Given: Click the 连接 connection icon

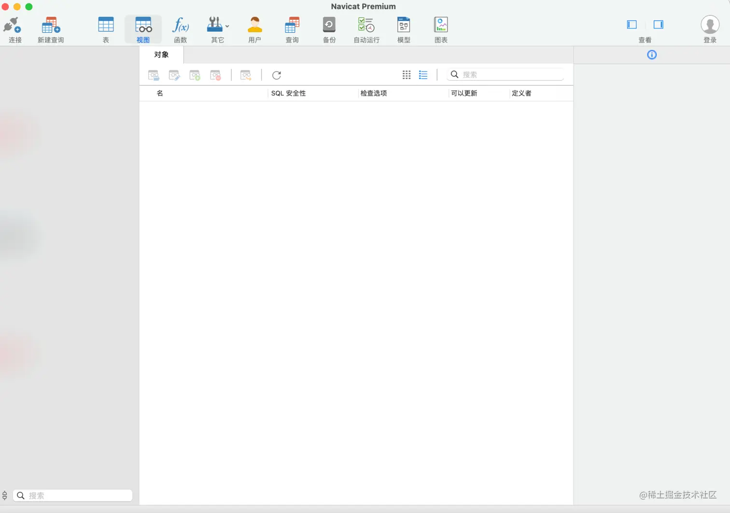Looking at the screenshot, I should 13,25.
